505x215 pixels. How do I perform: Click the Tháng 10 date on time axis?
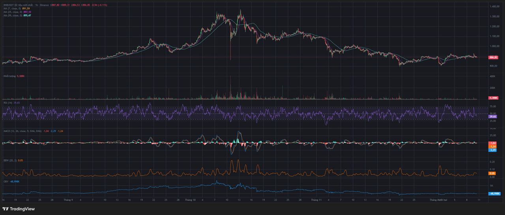191,200
